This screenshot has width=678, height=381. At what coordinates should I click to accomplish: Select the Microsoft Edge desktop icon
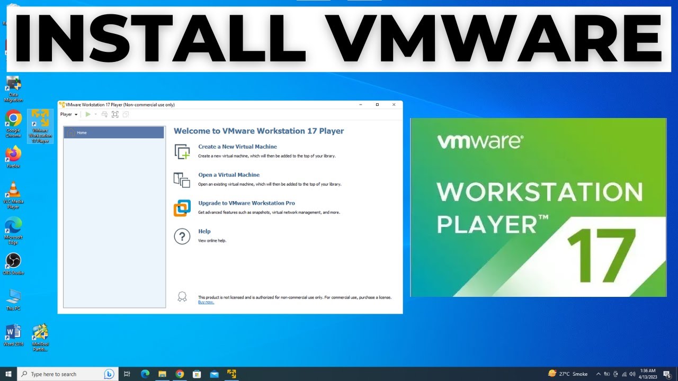pos(13,231)
